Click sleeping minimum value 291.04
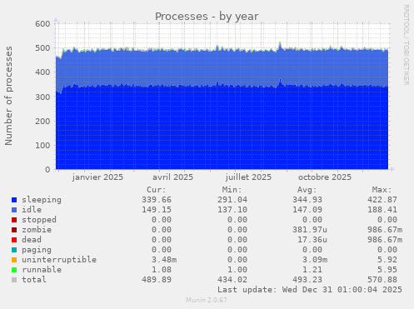This screenshot has height=309, width=414. (232, 200)
